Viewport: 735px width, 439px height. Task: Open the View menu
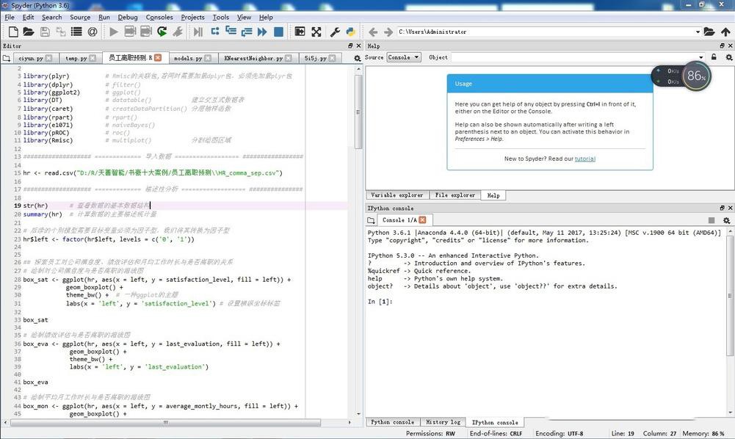coord(244,17)
